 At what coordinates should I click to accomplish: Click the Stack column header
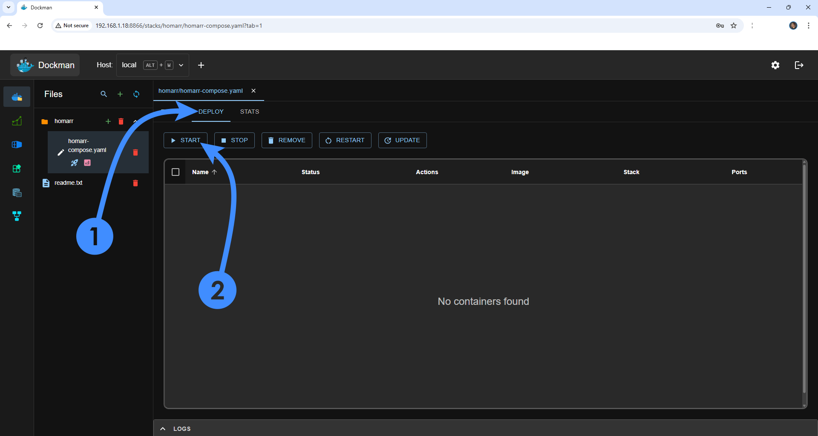[x=631, y=172]
